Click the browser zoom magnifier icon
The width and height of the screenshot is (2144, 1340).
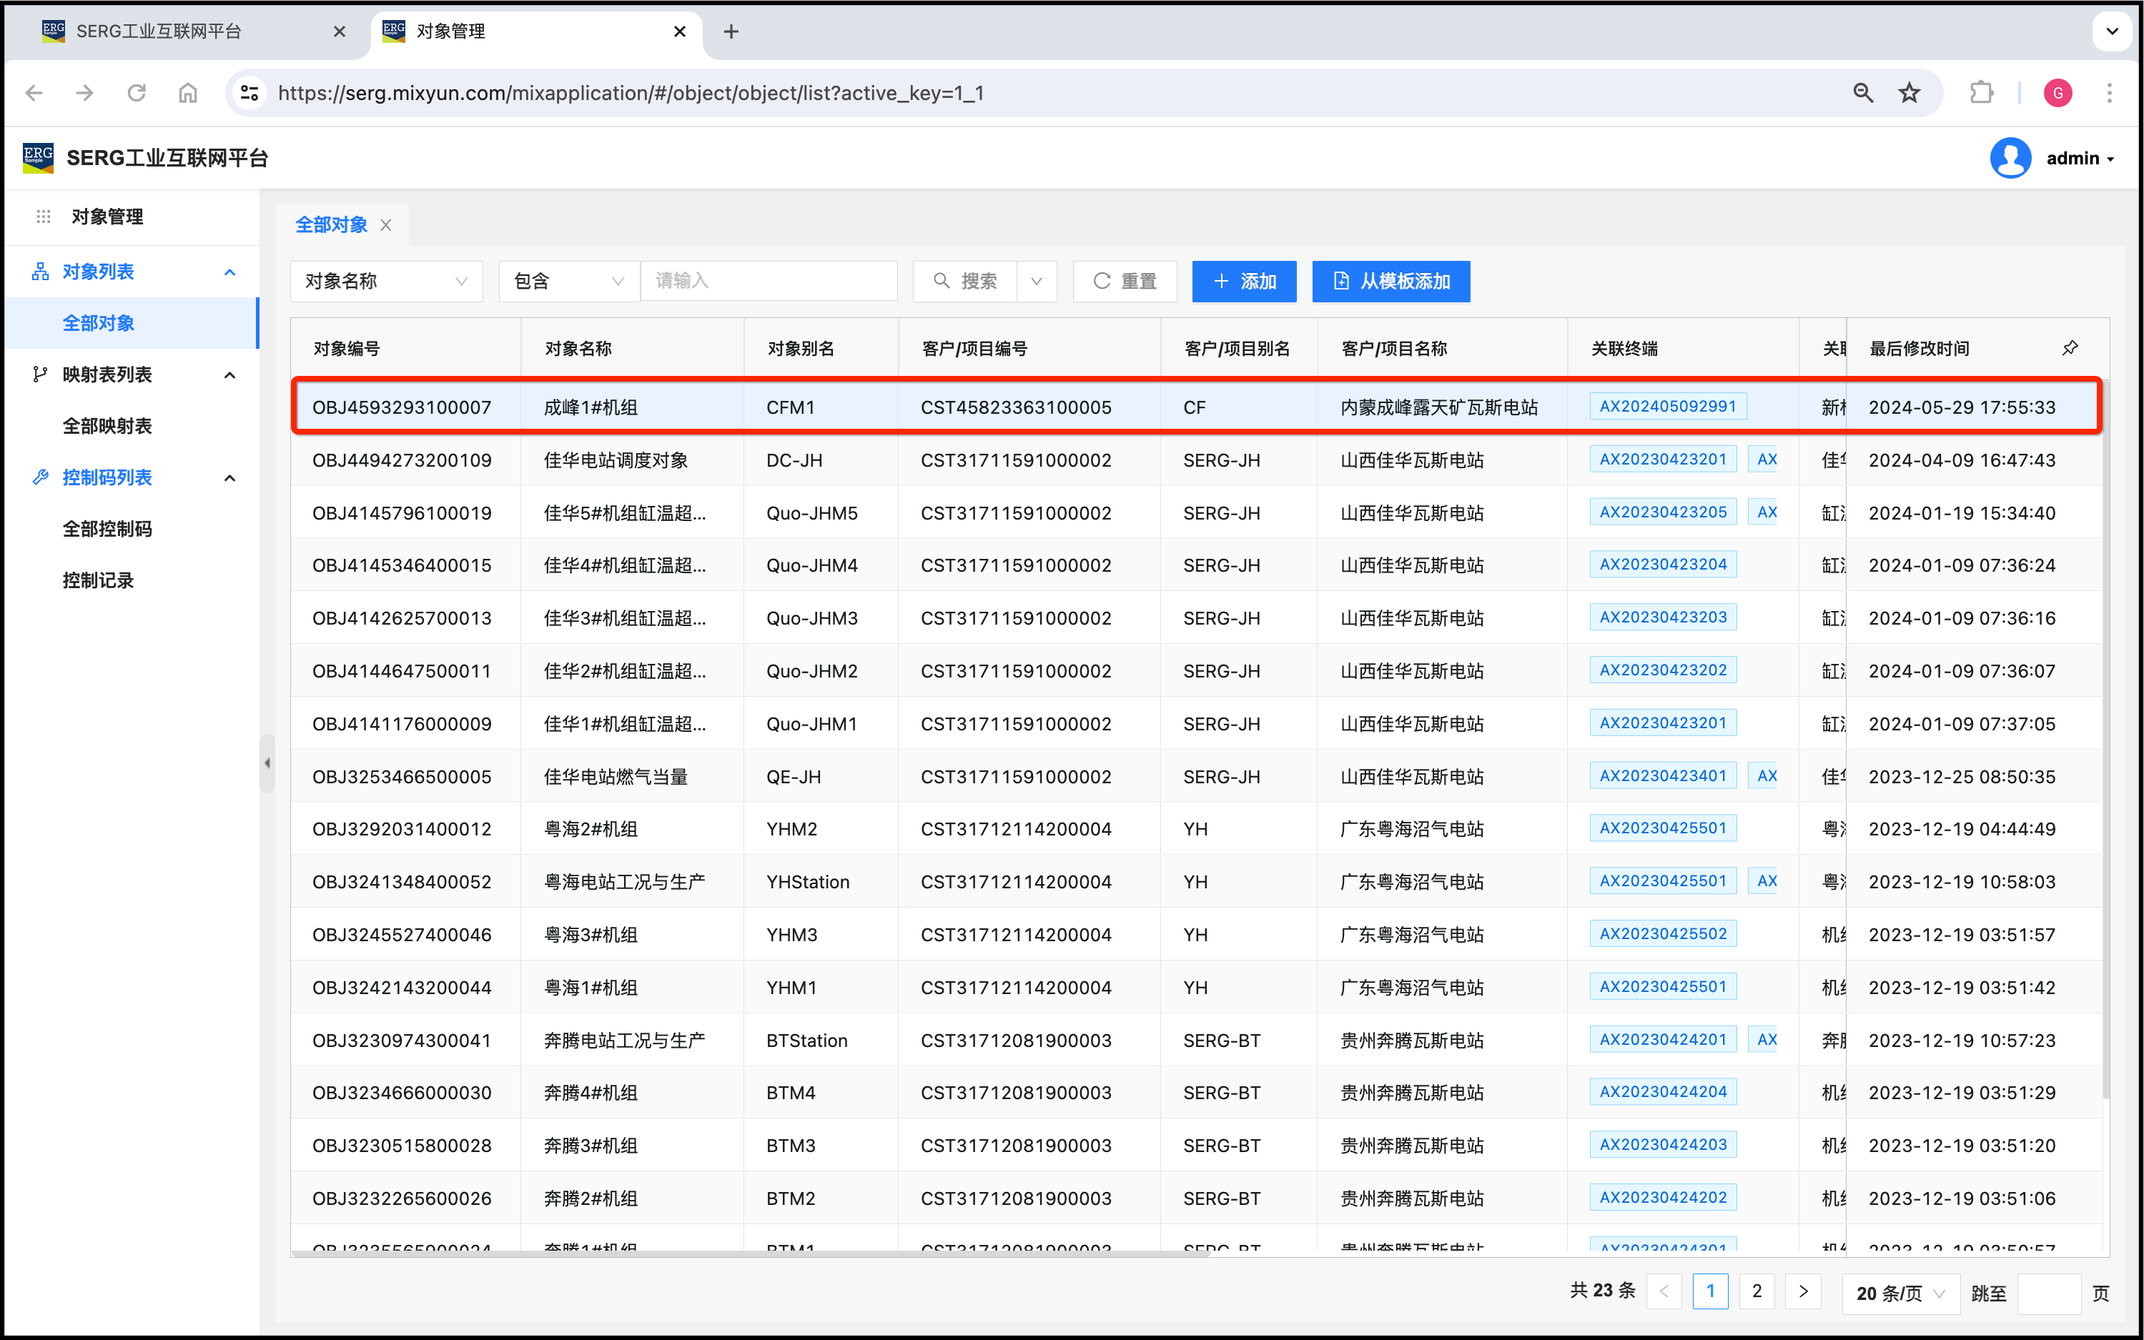click(x=1863, y=93)
